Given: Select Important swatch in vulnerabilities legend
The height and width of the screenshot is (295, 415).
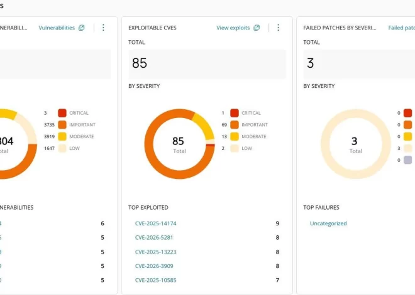Looking at the screenshot, I should tap(62, 125).
